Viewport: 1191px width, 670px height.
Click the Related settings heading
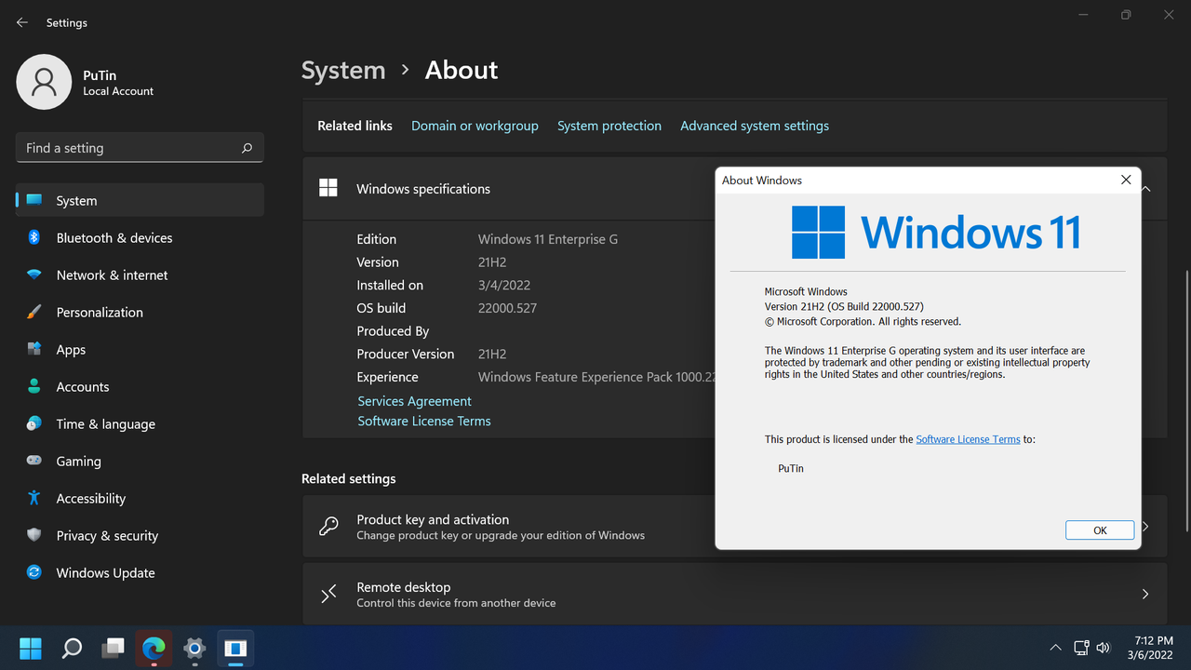pos(348,478)
